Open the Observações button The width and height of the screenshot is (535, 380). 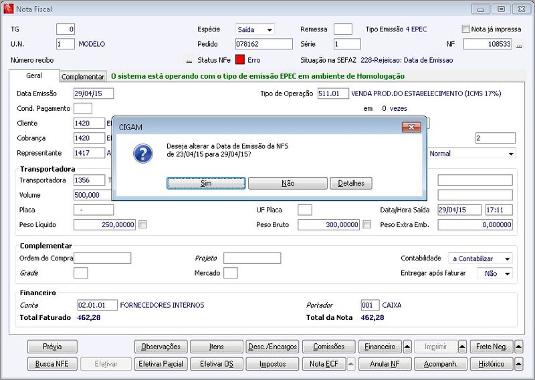(x=160, y=347)
